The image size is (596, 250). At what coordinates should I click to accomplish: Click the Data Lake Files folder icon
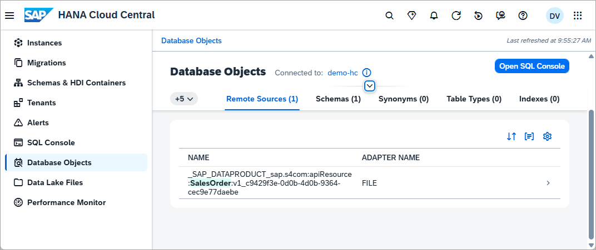click(18, 182)
